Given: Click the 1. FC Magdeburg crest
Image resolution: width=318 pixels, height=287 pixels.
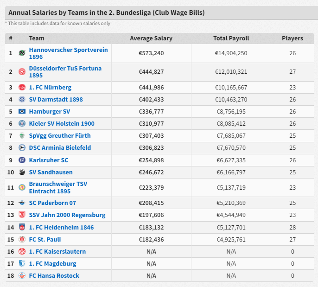Looking at the screenshot, I should coord(22,263).
